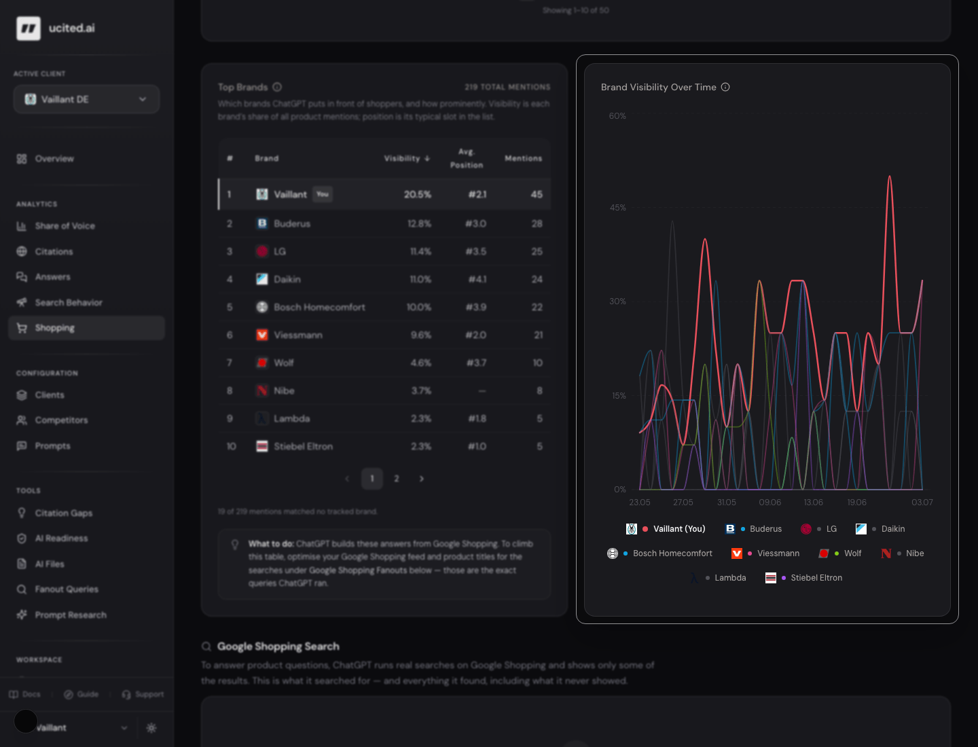Click the Bosch Homecomfort logo in the table

click(262, 307)
